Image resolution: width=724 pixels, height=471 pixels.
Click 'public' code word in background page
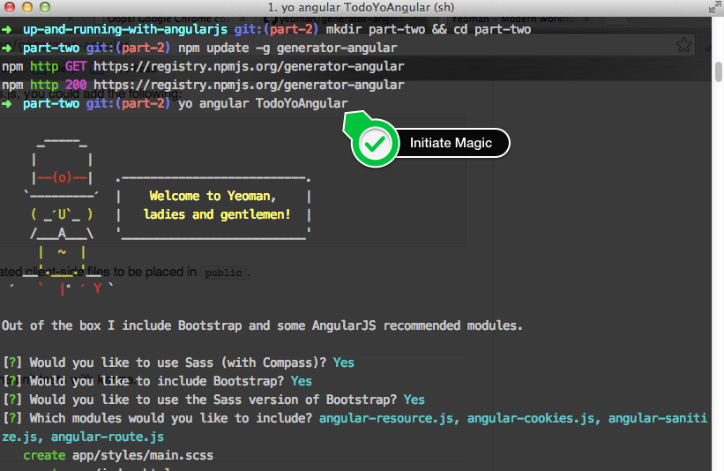coord(223,273)
